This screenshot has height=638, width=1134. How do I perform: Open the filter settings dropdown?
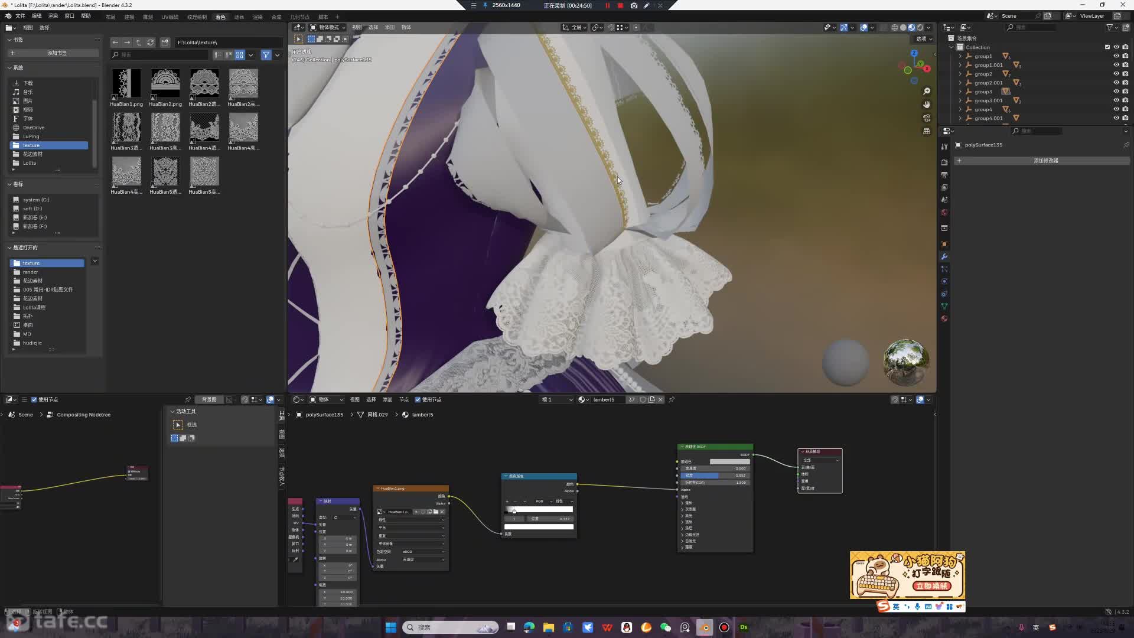[277, 55]
